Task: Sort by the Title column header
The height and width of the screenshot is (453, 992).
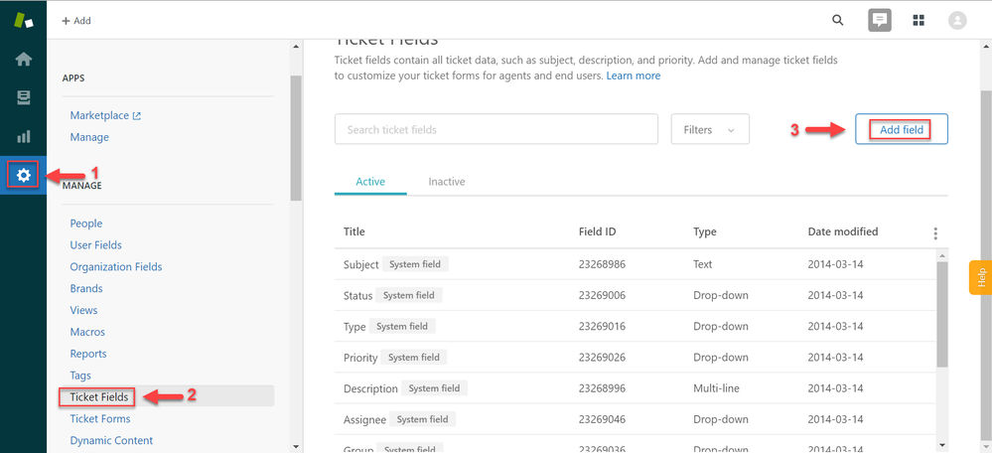Action: [354, 231]
